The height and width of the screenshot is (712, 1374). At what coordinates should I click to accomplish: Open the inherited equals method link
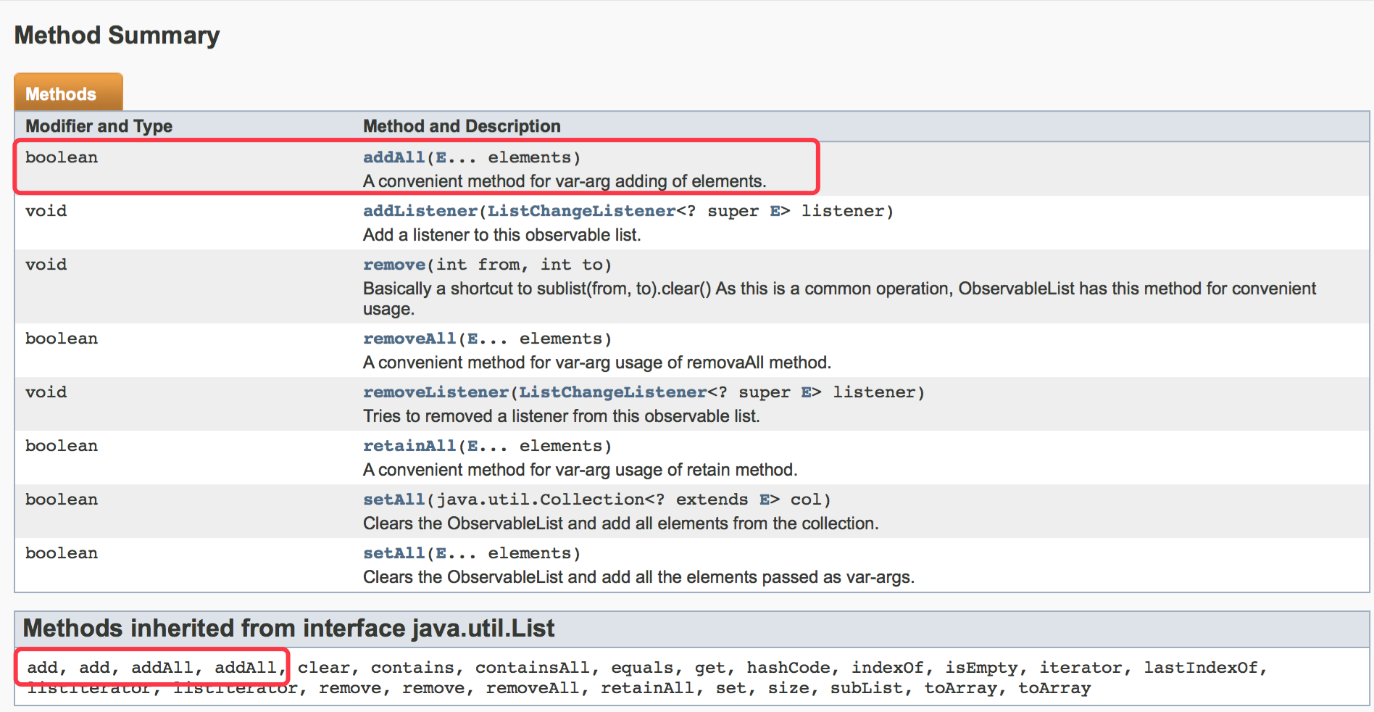pyautogui.click(x=641, y=668)
